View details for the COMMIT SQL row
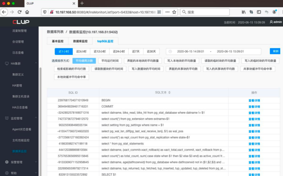 tap(254, 107)
